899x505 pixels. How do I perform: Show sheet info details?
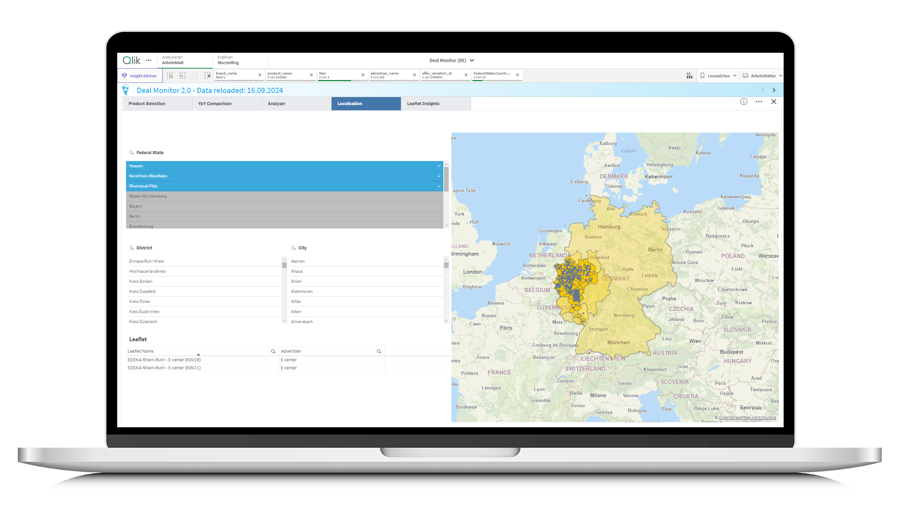pos(744,101)
